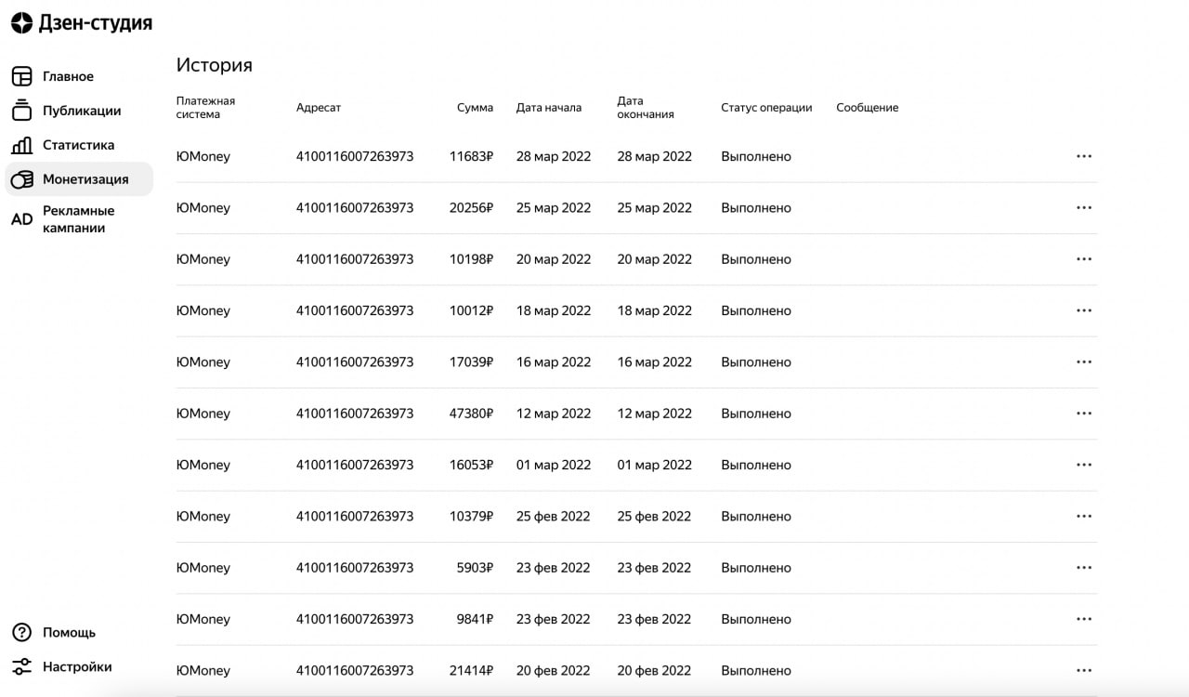Click the Публикации stack icon
Screen dimensions: 1189x697
pyautogui.click(x=21, y=111)
